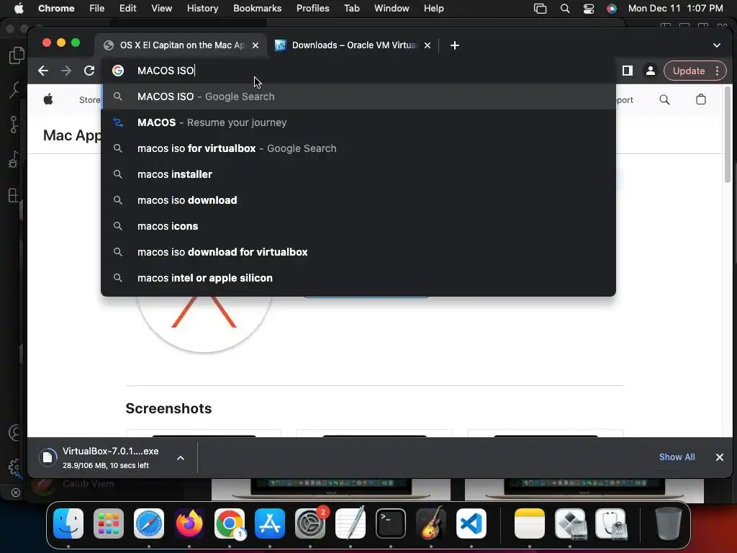Close the OS X El Capitan tab
The width and height of the screenshot is (737, 553).
pyautogui.click(x=256, y=45)
